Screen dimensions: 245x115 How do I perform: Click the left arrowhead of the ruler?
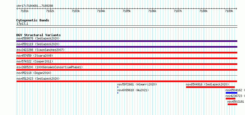[x=17, y=9]
